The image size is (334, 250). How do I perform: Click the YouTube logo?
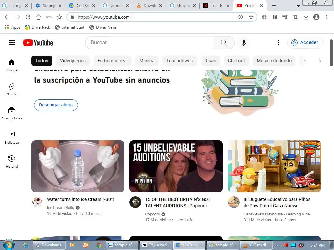point(38,43)
